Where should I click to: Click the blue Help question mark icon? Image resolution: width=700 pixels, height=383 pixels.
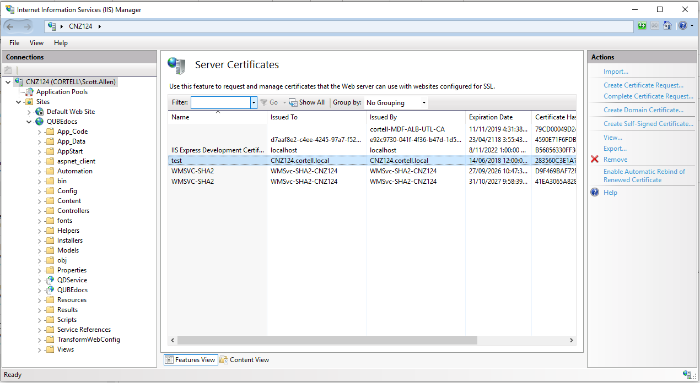pos(595,193)
